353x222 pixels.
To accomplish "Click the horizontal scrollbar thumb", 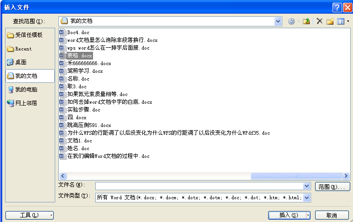I will 296,176.
